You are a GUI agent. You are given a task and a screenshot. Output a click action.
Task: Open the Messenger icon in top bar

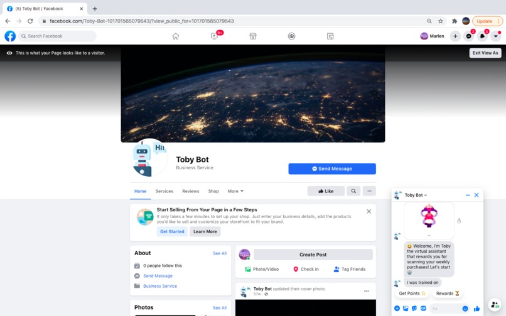tap(469, 36)
